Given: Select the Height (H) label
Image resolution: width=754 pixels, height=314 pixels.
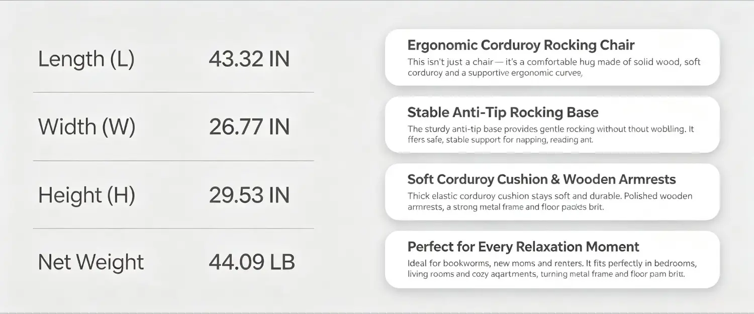Looking at the screenshot, I should [x=87, y=195].
